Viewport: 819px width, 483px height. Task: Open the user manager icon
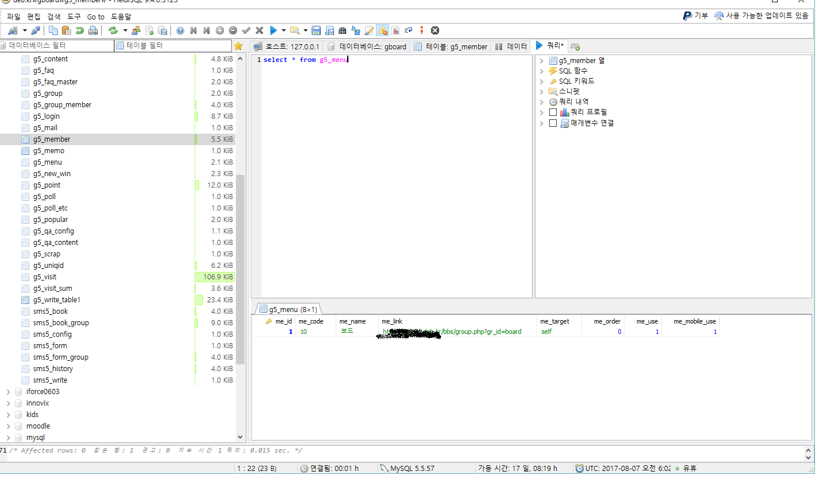pyautogui.click(x=136, y=30)
